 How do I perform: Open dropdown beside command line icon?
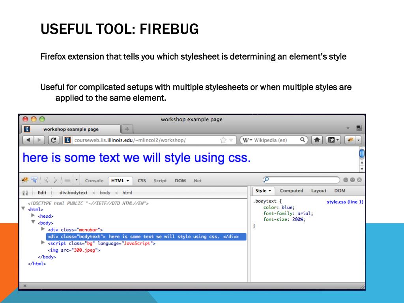[x=77, y=180]
